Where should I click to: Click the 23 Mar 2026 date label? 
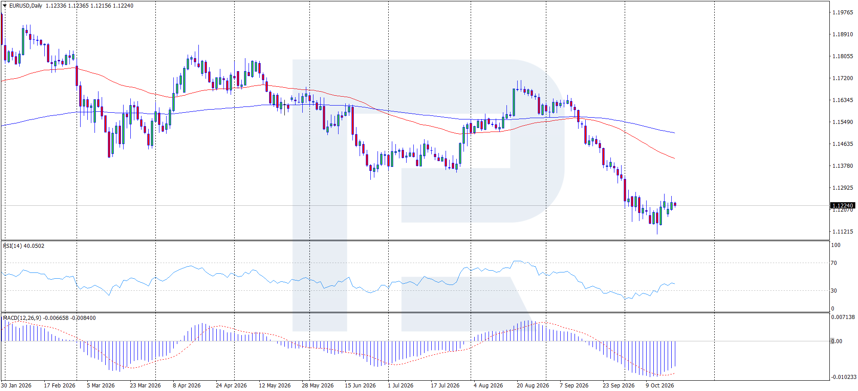point(145,386)
